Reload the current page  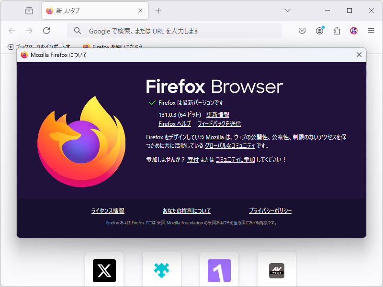(46, 30)
